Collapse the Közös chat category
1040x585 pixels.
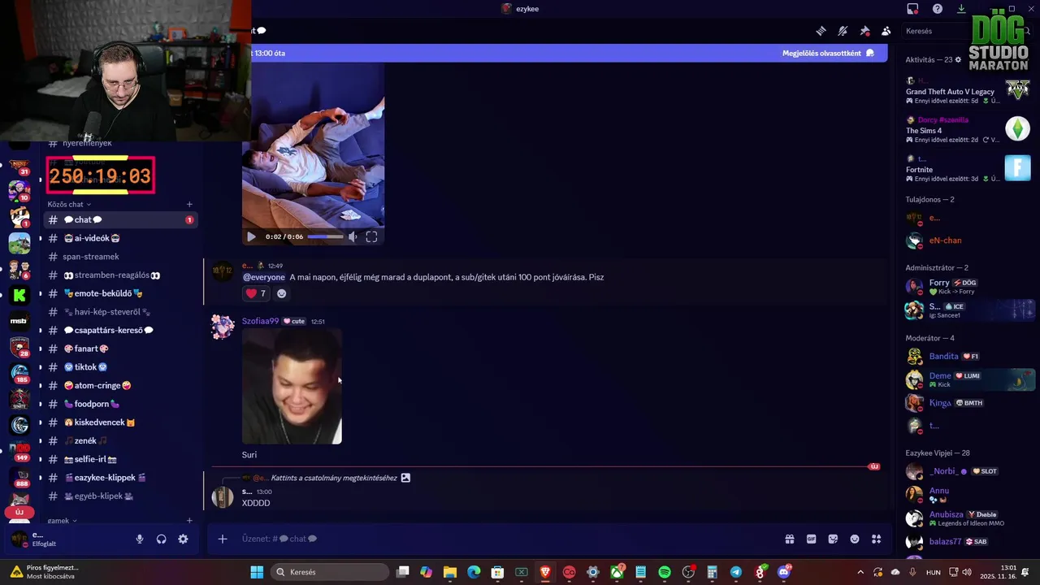[x=69, y=204]
